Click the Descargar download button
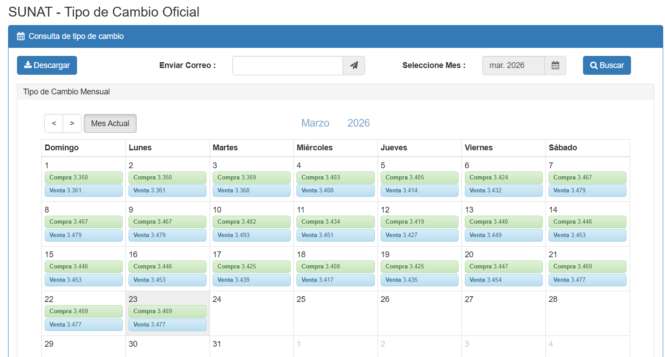 47,65
